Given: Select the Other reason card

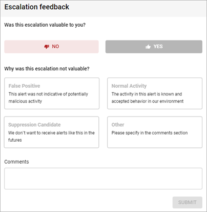Looking at the screenshot, I should (155, 132).
